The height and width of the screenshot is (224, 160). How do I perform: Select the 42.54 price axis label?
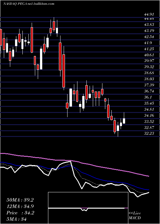149,37
